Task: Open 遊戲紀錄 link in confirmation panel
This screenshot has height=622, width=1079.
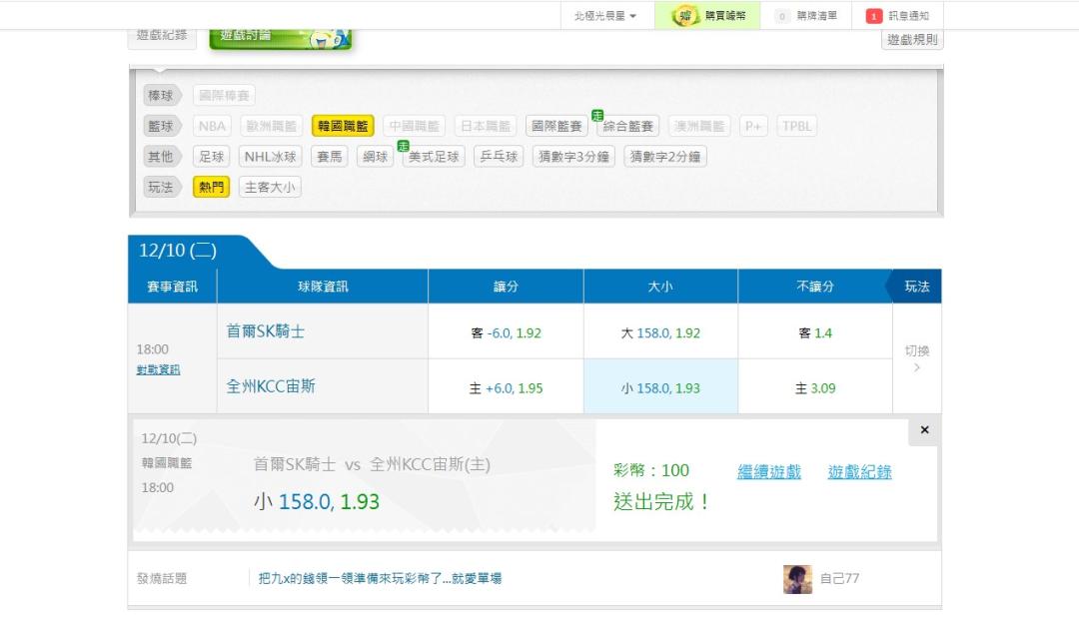Action: pyautogui.click(x=859, y=472)
